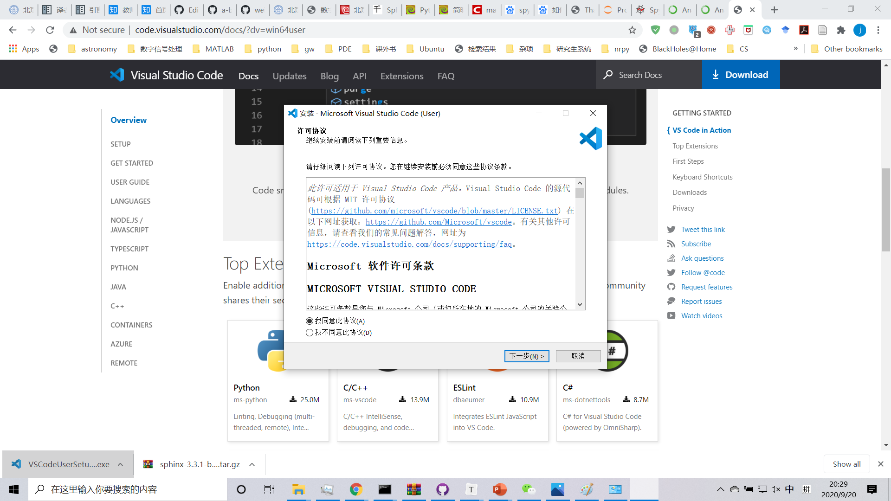Screen dimensions: 891x501
Task: Open the Python extension card
Action: pos(278,381)
